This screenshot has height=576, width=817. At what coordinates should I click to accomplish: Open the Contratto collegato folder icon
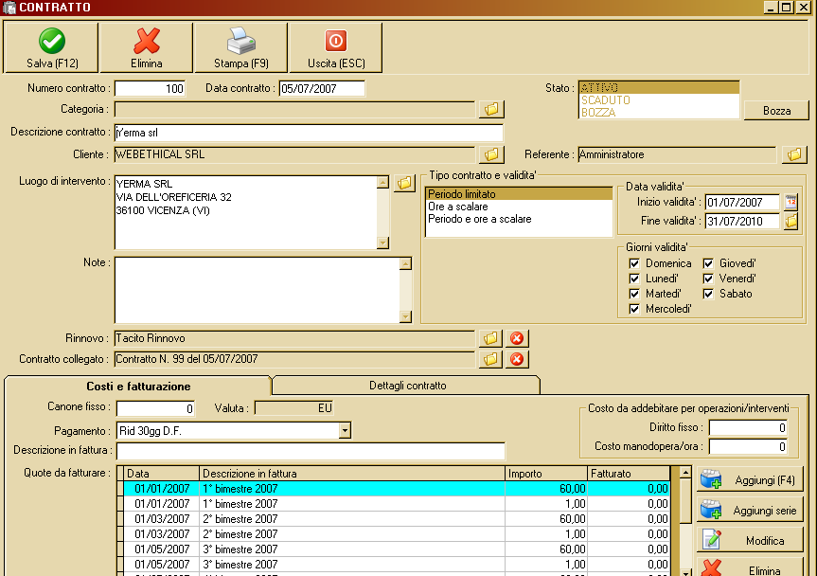click(x=490, y=359)
